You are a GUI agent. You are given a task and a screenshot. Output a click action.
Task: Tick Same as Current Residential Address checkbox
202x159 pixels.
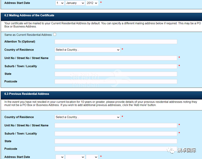(55, 34)
